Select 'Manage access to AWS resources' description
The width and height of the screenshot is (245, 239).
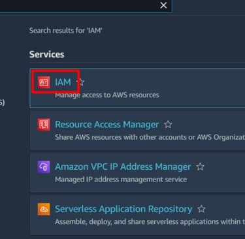pyautogui.click(x=107, y=95)
